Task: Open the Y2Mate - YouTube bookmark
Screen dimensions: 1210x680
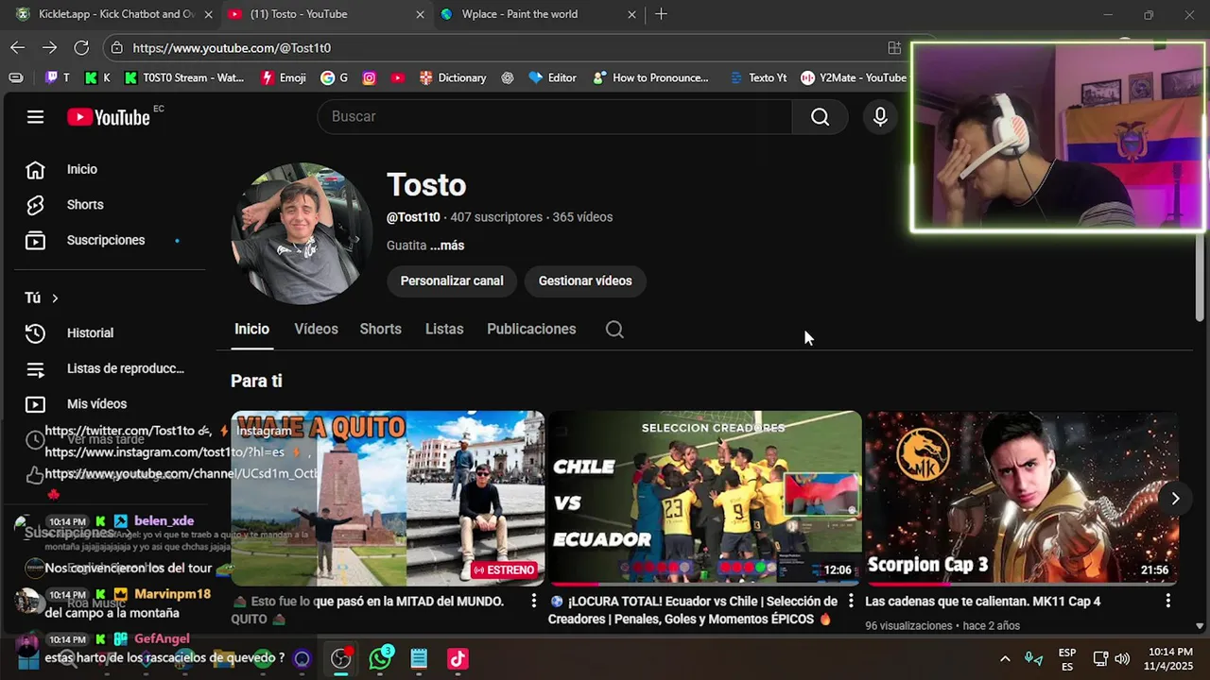Action: coord(854,77)
